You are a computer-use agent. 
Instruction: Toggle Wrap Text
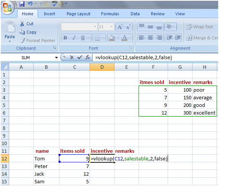pos(199,27)
